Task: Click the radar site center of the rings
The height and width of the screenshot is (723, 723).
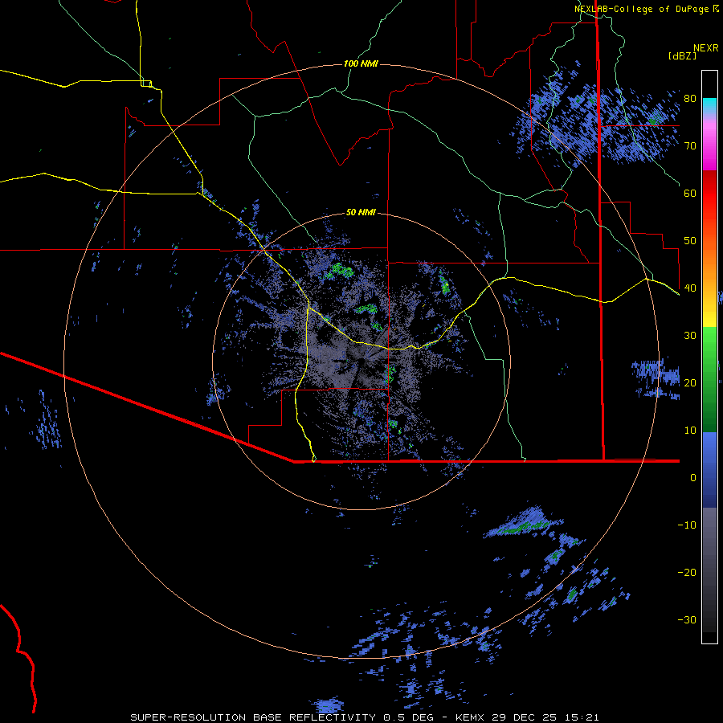Action: coord(361,361)
